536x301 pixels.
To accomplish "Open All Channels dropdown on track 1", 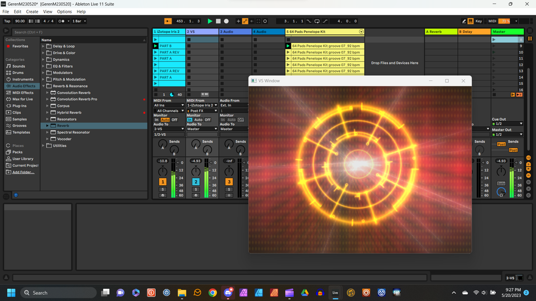I will pos(169,110).
